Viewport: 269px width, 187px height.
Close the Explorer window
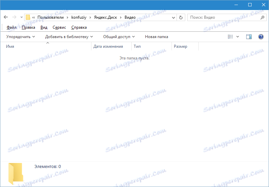(264, 5)
